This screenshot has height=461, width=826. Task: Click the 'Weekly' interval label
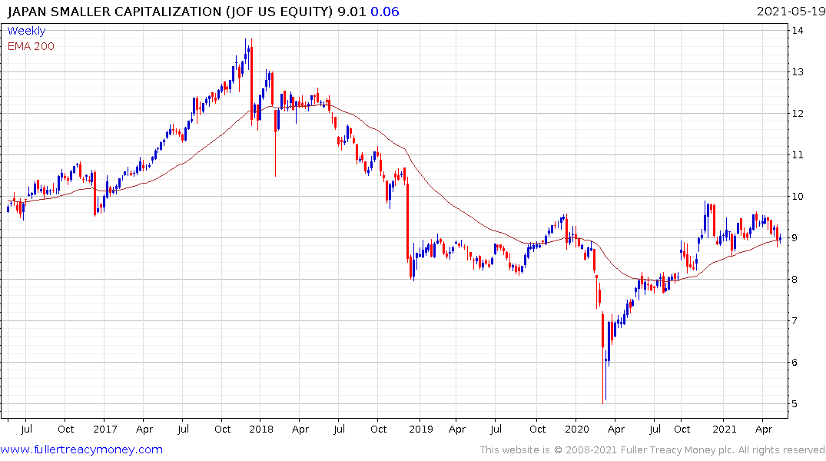click(x=26, y=31)
